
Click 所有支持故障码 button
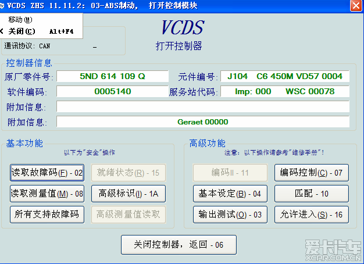click(47, 215)
